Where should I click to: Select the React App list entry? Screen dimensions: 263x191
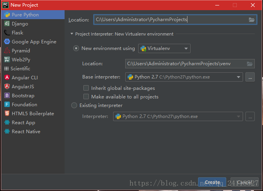(x=33, y=122)
